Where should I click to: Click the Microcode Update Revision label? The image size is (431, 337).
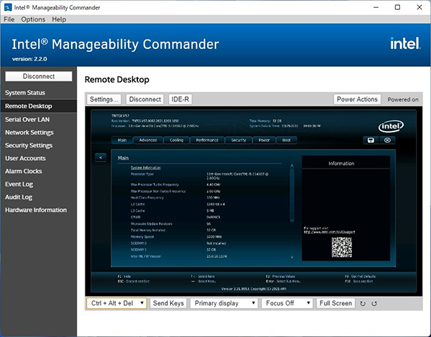[x=152, y=223]
